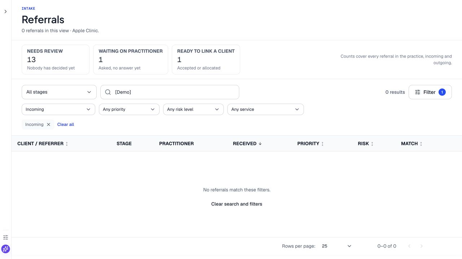The image size is (462, 259).
Task: Go to the next page arrow
Action: [422, 246]
